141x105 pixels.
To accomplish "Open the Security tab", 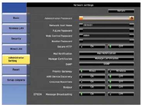I will [x=16, y=39].
